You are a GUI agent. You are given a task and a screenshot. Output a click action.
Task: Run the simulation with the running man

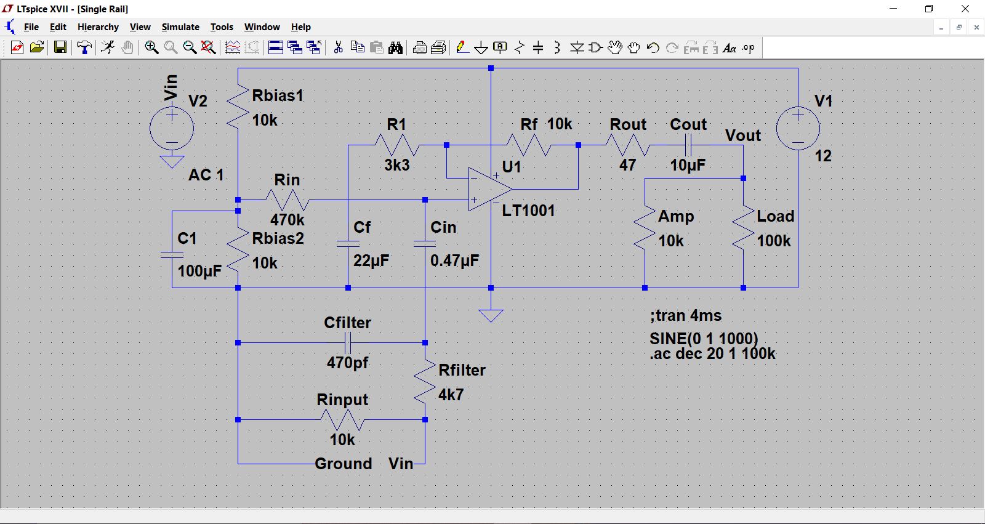click(x=108, y=47)
